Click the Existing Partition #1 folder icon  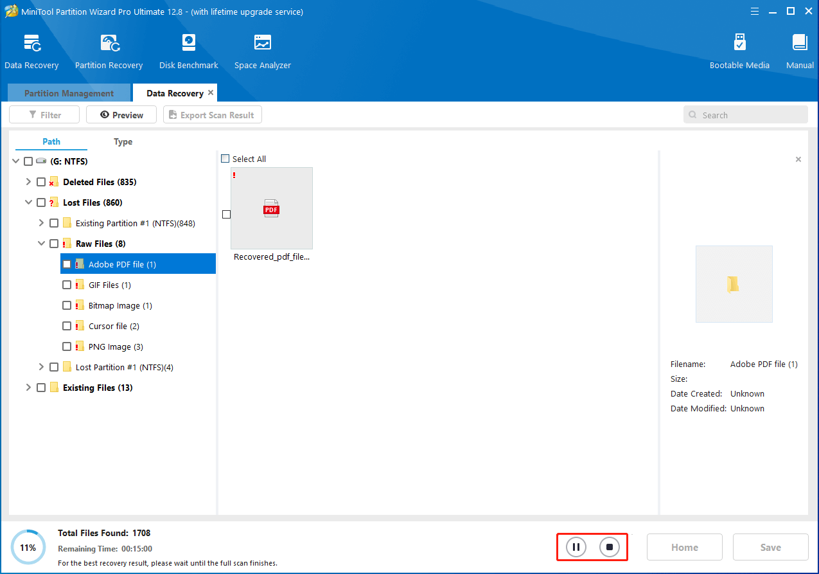click(x=67, y=223)
